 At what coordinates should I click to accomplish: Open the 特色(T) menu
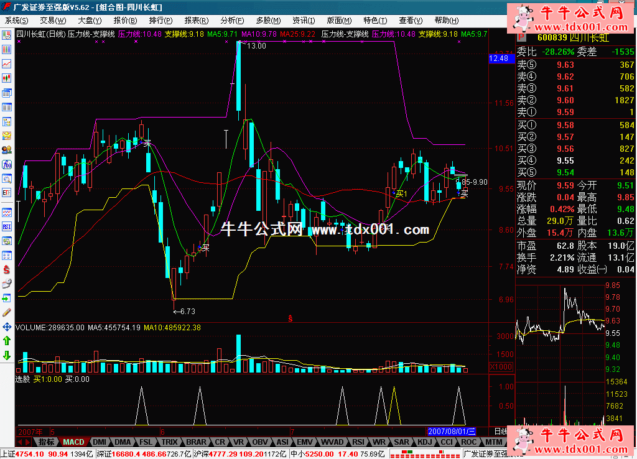click(375, 21)
